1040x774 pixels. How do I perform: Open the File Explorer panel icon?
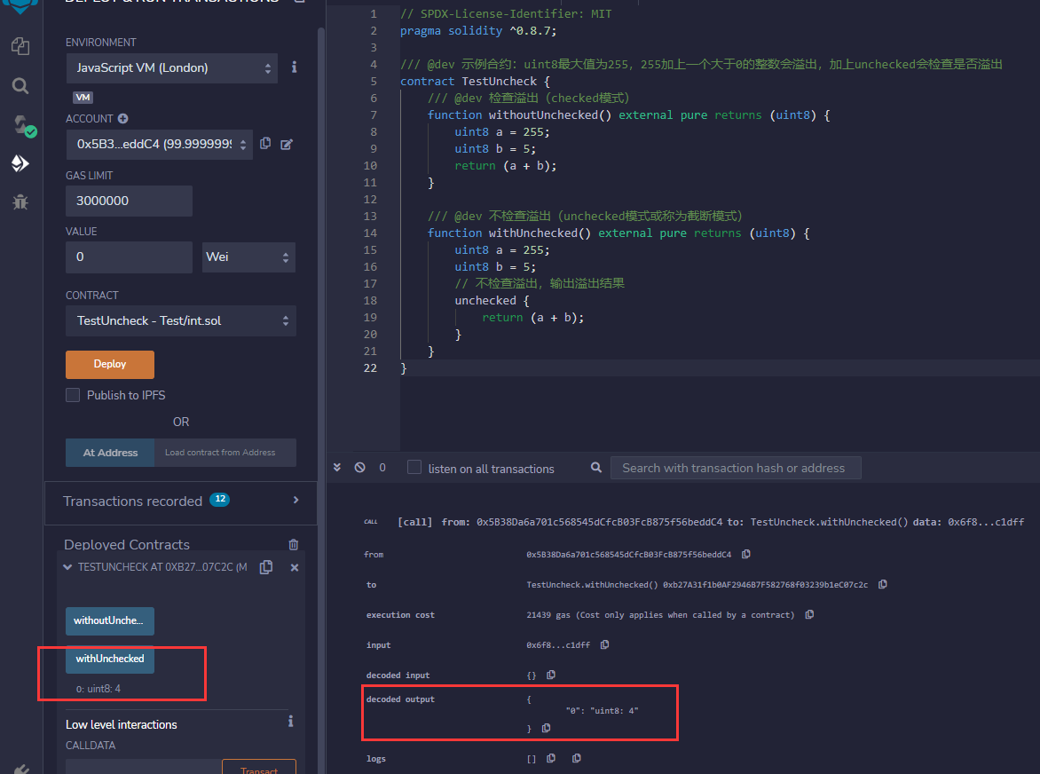point(20,45)
